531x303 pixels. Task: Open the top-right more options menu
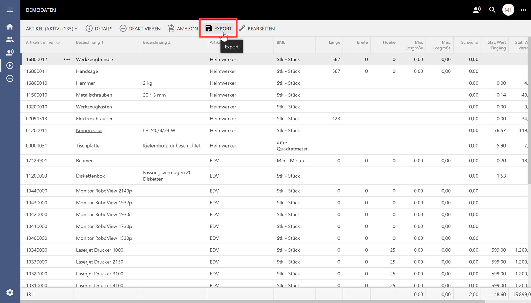pyautogui.click(x=524, y=10)
